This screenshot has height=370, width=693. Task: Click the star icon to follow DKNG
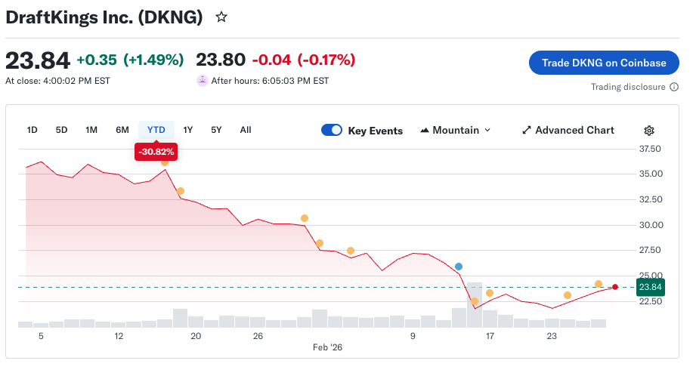pyautogui.click(x=221, y=17)
